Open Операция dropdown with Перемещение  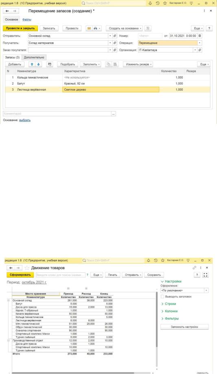[x=199, y=43]
